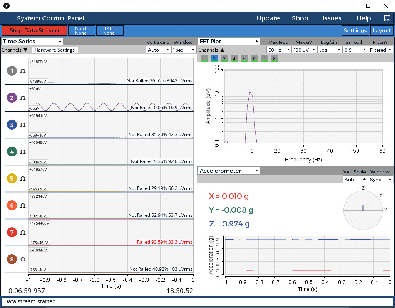This screenshot has width=395, height=308.
Task: Open impedance check for channel 3
Action: tap(23, 125)
